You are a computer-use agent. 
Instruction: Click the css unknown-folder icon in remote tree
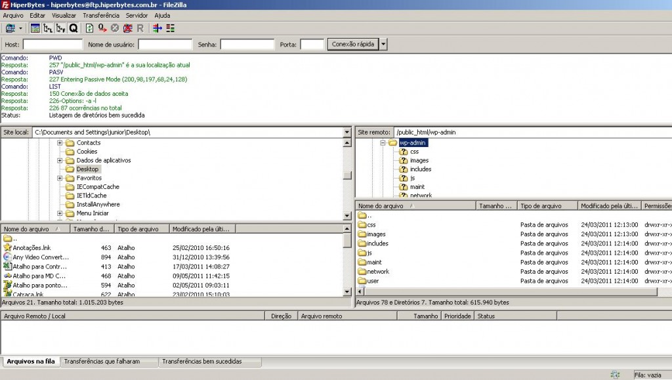404,152
